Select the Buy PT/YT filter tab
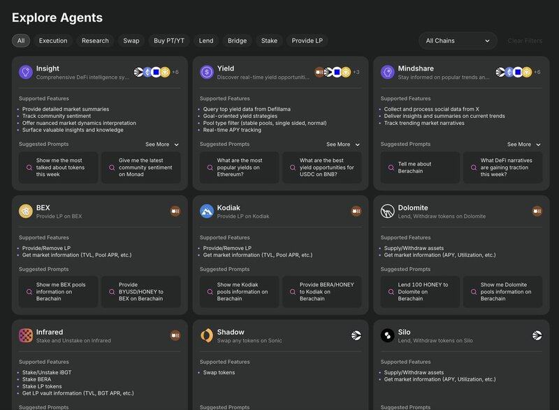 click(169, 41)
